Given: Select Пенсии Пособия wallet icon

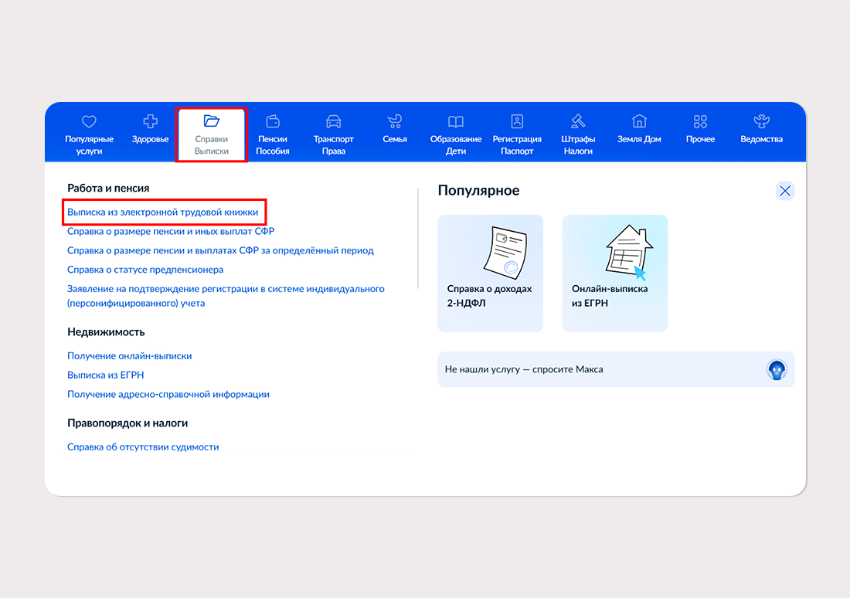Looking at the screenshot, I should click(x=273, y=121).
